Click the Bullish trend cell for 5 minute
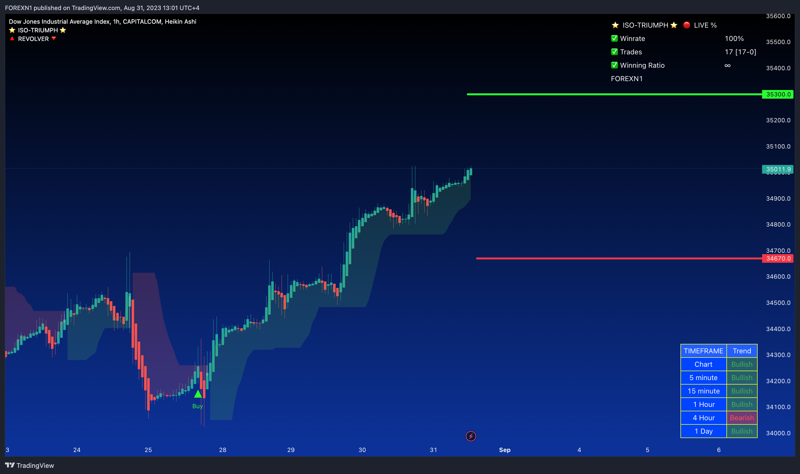This screenshot has height=474, width=800. click(742, 378)
